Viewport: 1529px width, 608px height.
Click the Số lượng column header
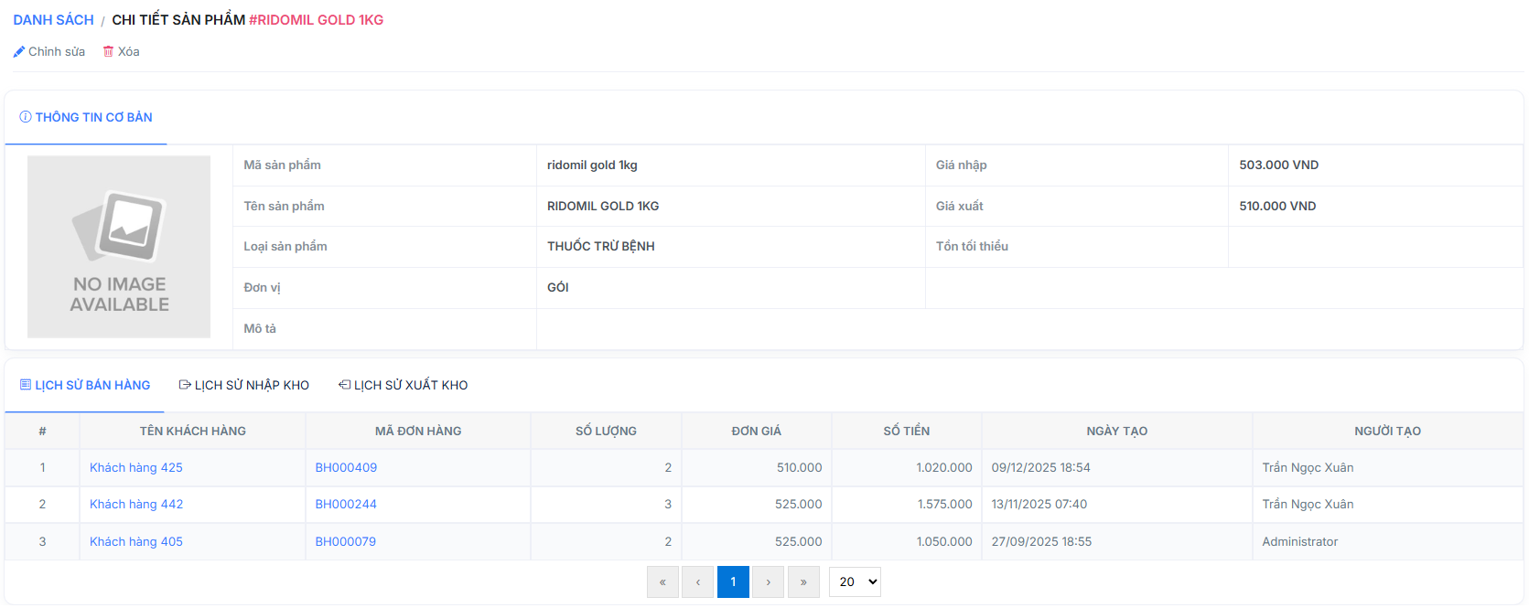click(606, 432)
